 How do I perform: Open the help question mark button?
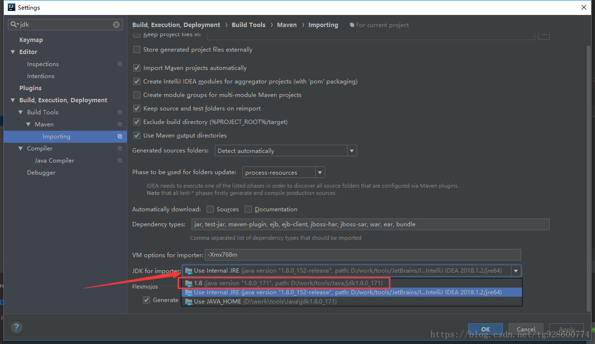coord(16,328)
